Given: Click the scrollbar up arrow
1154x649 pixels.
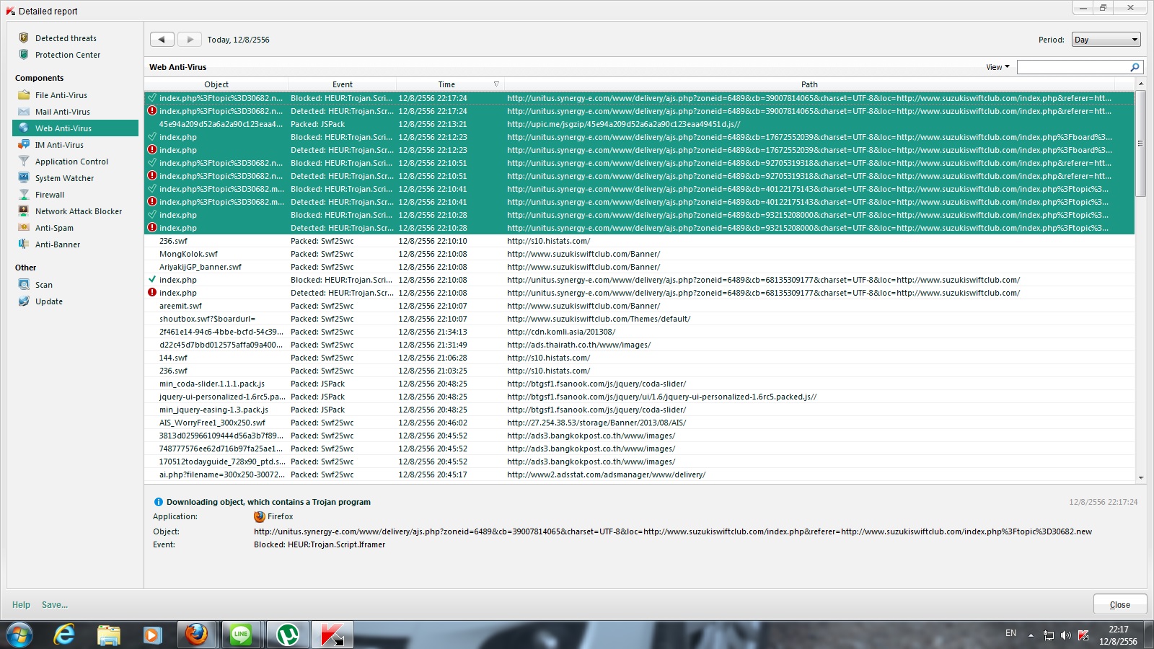Looking at the screenshot, I should [1140, 84].
